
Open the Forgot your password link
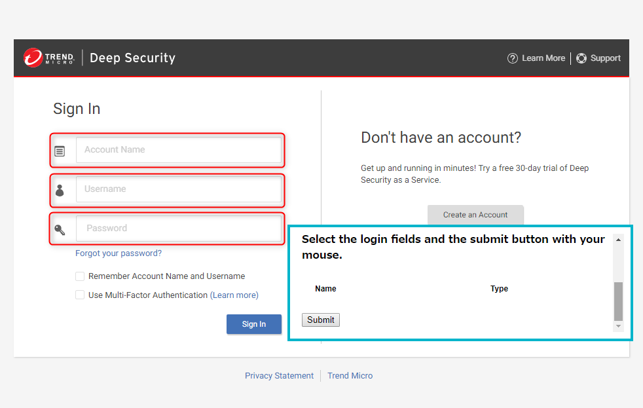(x=119, y=253)
